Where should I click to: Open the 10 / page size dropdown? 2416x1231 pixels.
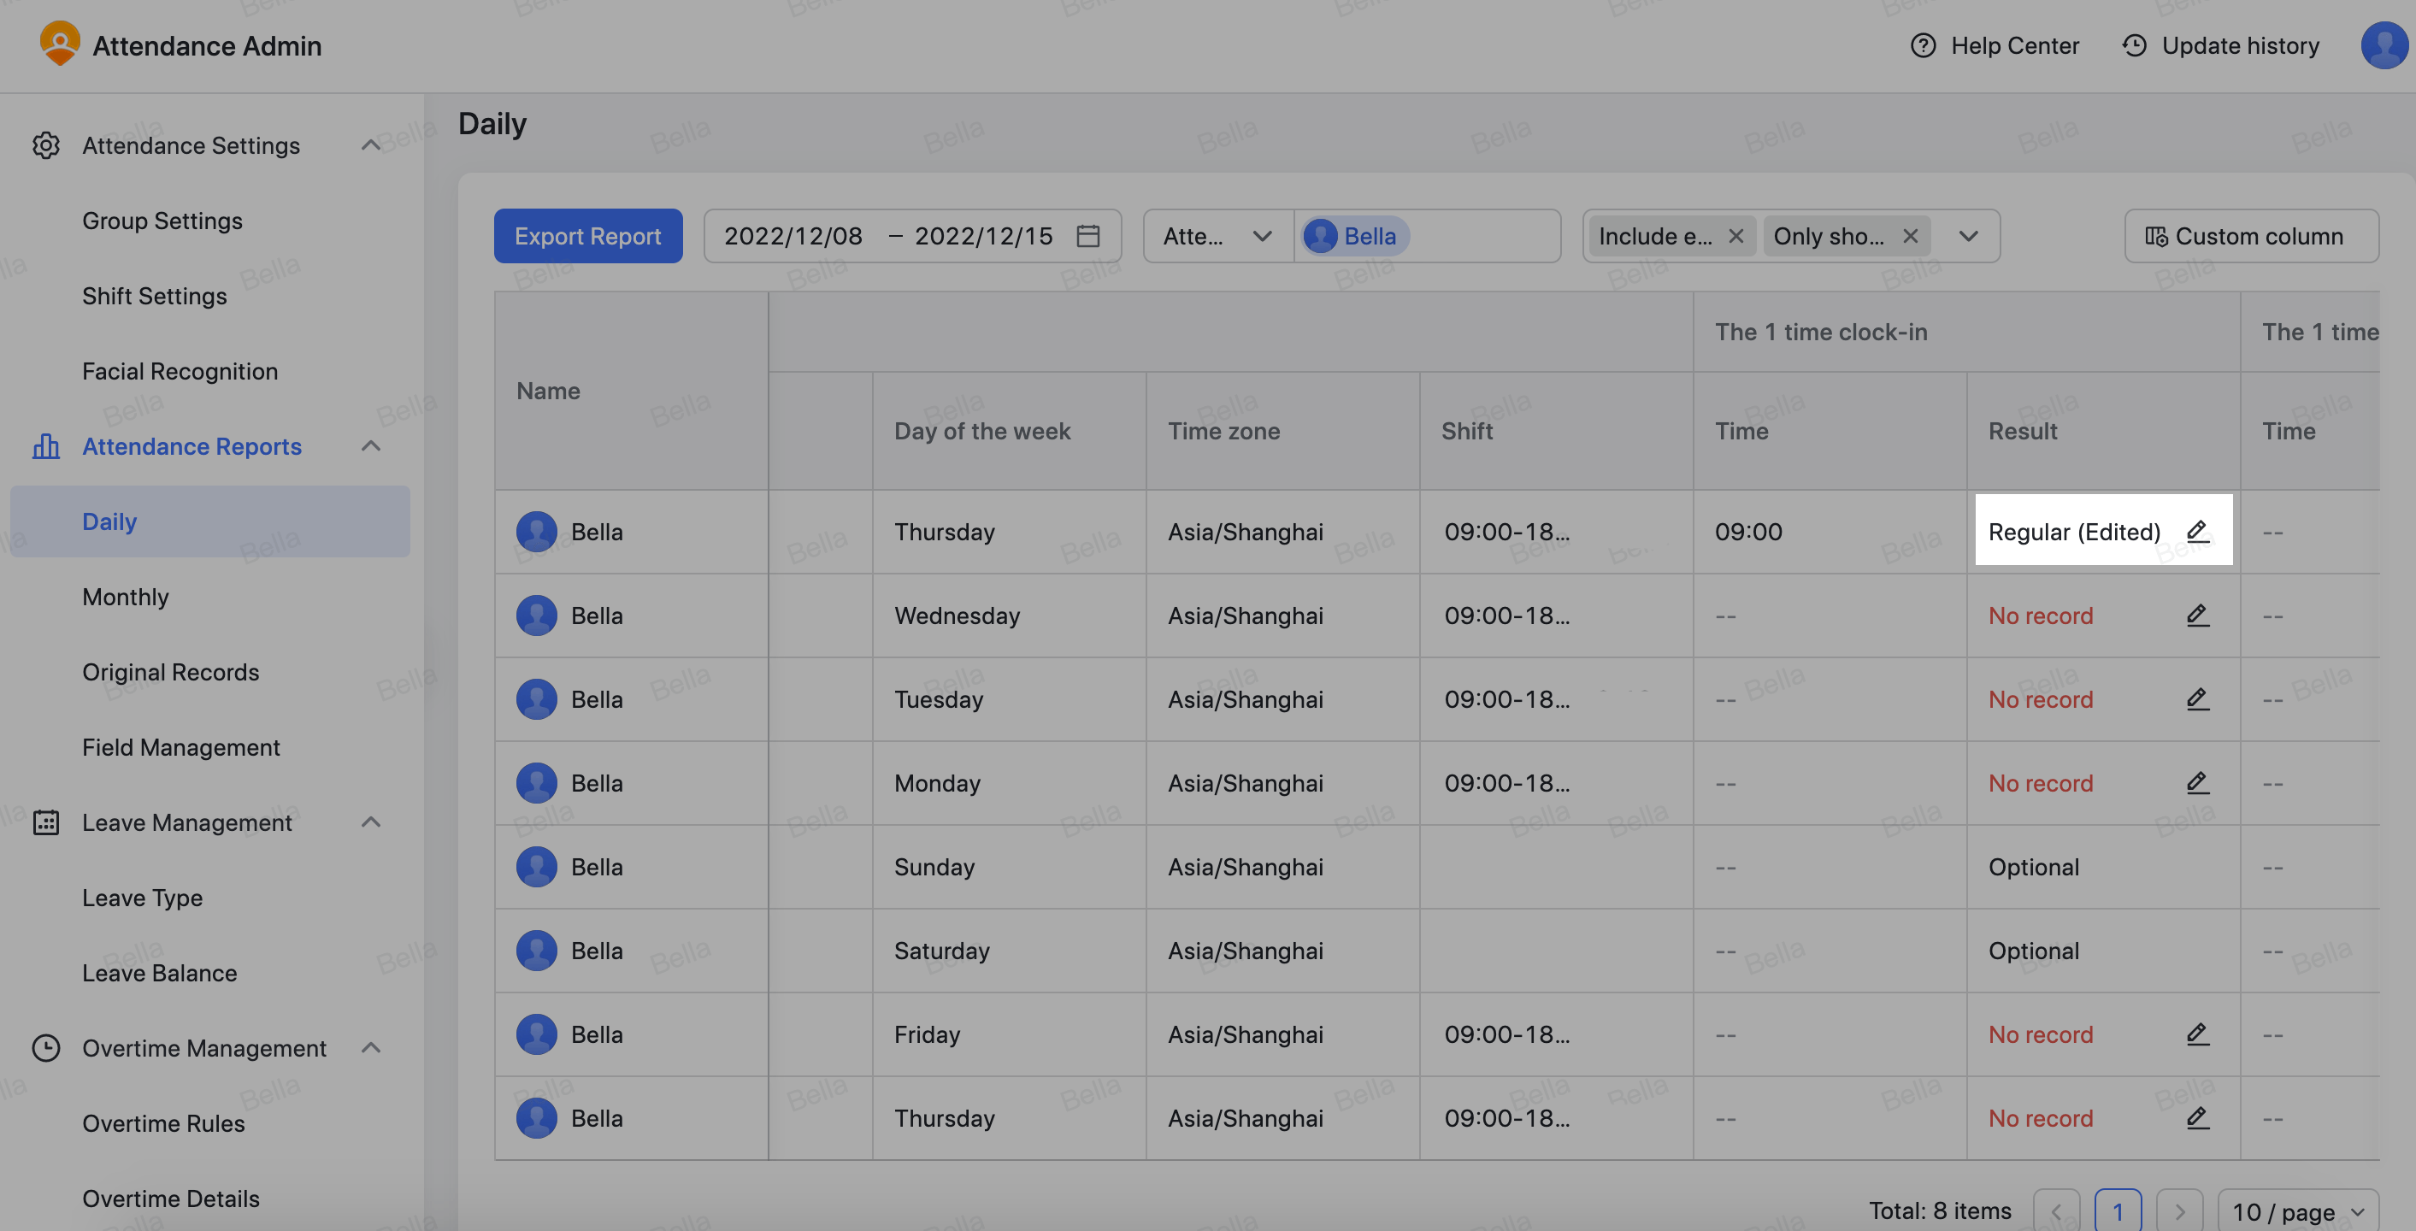(x=2297, y=1211)
